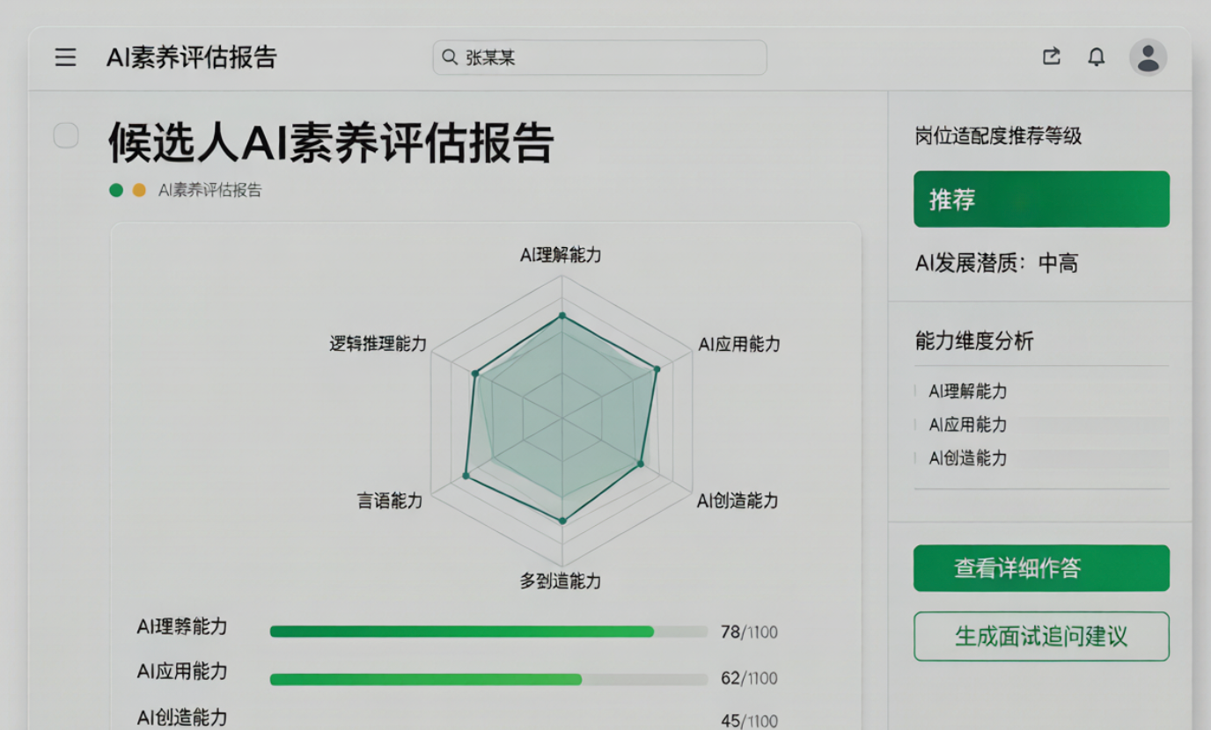Screen dimensions: 1211x730
Task: Click the radar chart's AI创造能力 axis label
Action: pos(738,500)
